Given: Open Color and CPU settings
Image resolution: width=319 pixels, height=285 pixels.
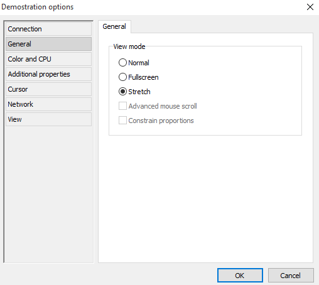Looking at the screenshot, I should click(48, 59).
